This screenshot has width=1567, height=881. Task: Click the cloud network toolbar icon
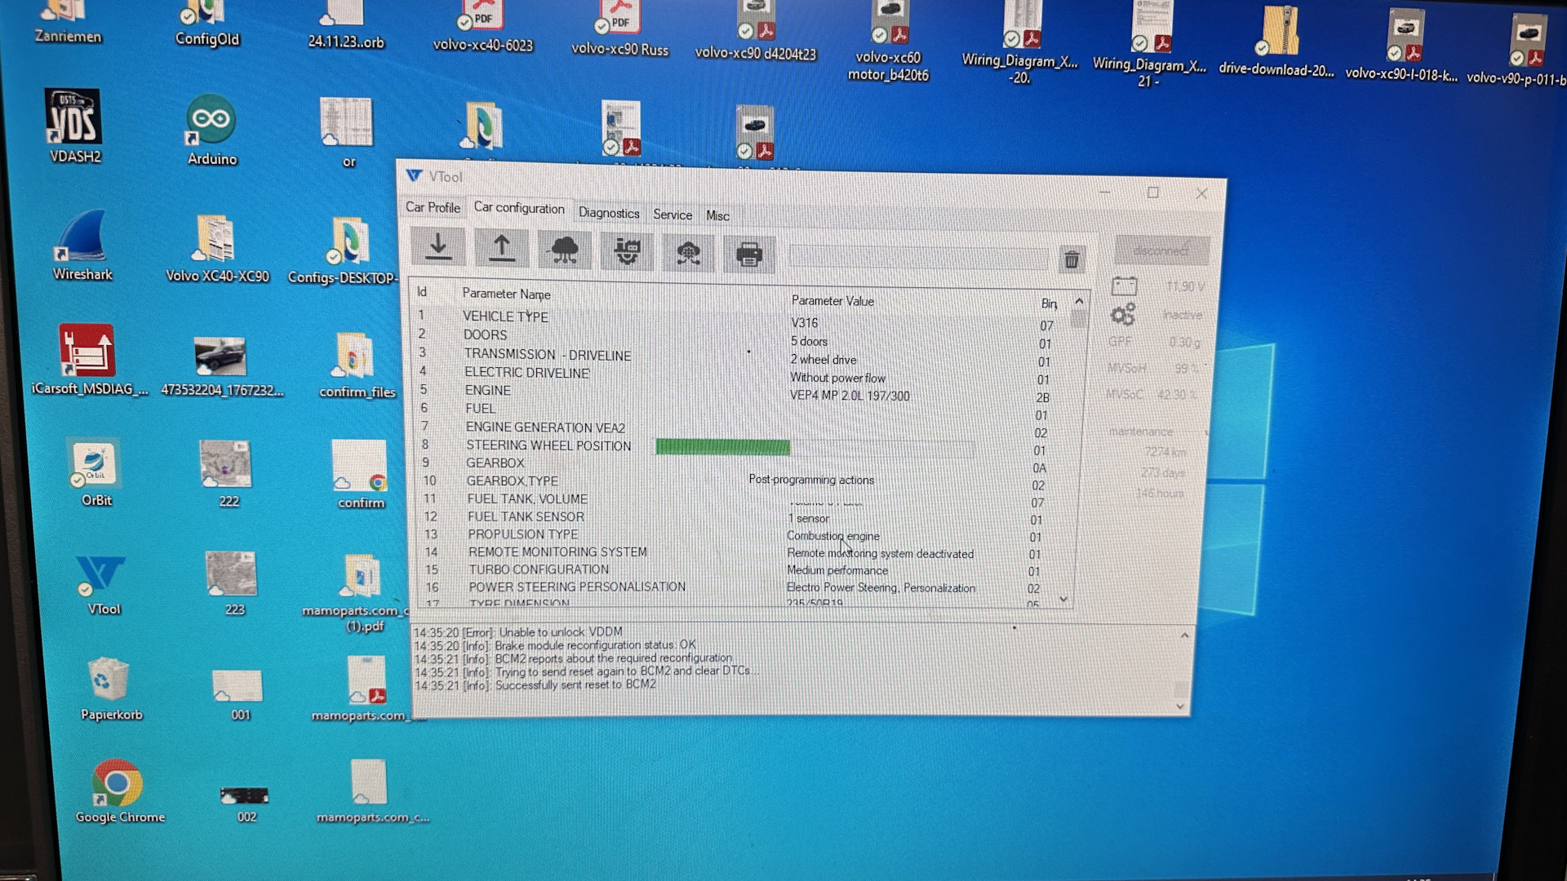point(565,250)
